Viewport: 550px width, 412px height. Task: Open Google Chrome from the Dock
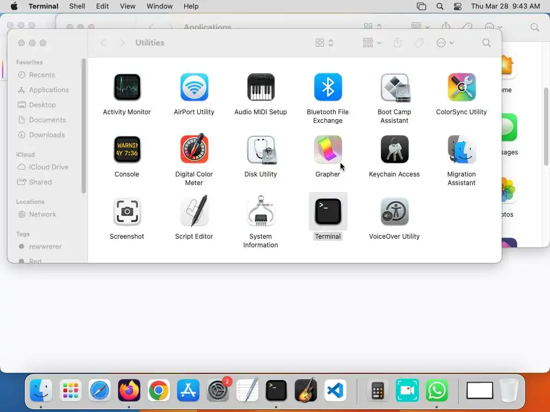click(158, 391)
